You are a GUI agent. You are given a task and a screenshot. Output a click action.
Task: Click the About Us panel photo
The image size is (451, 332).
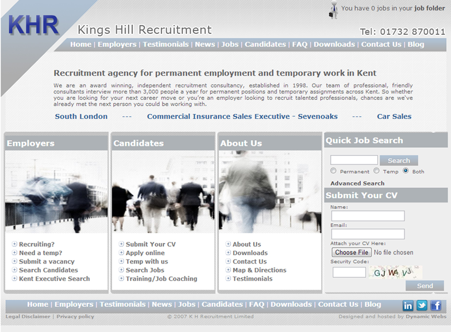coord(270,192)
